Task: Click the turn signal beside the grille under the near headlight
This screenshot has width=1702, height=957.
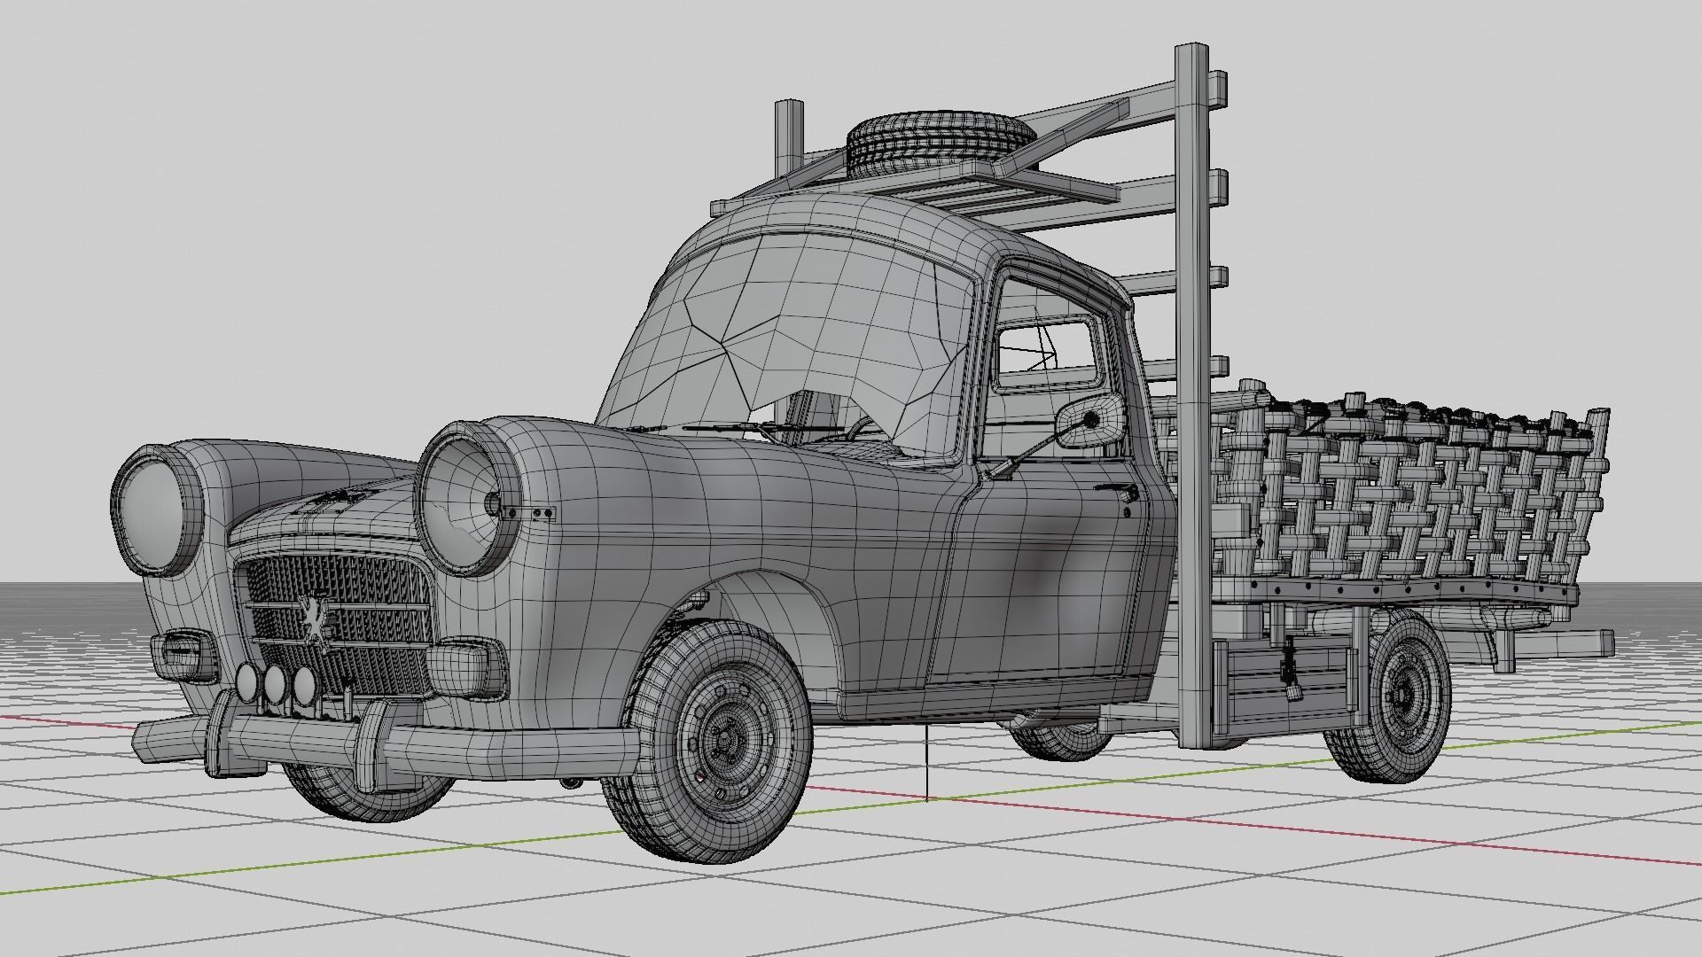Action: pos(468,670)
